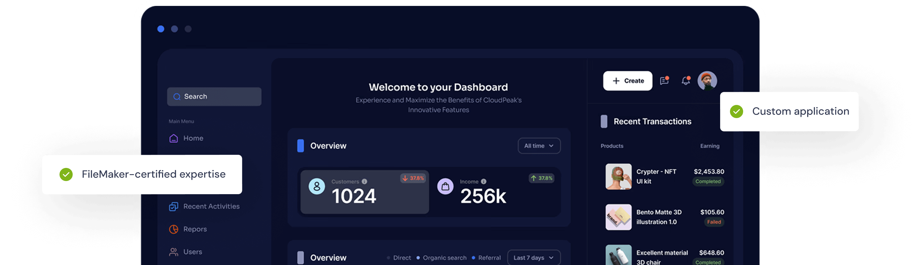Image resolution: width=922 pixels, height=265 pixels.
Task: Click the Custom application label
Action: (x=800, y=112)
